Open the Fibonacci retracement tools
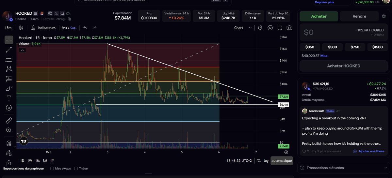 pyautogui.click(x=9, y=59)
